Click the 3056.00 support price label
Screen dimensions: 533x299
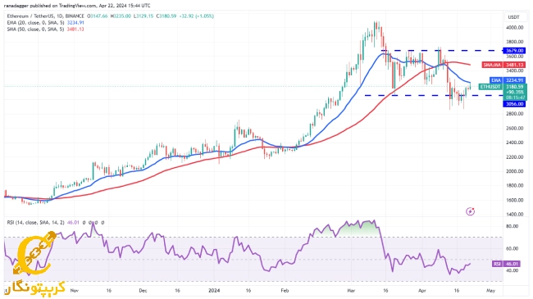coord(514,104)
